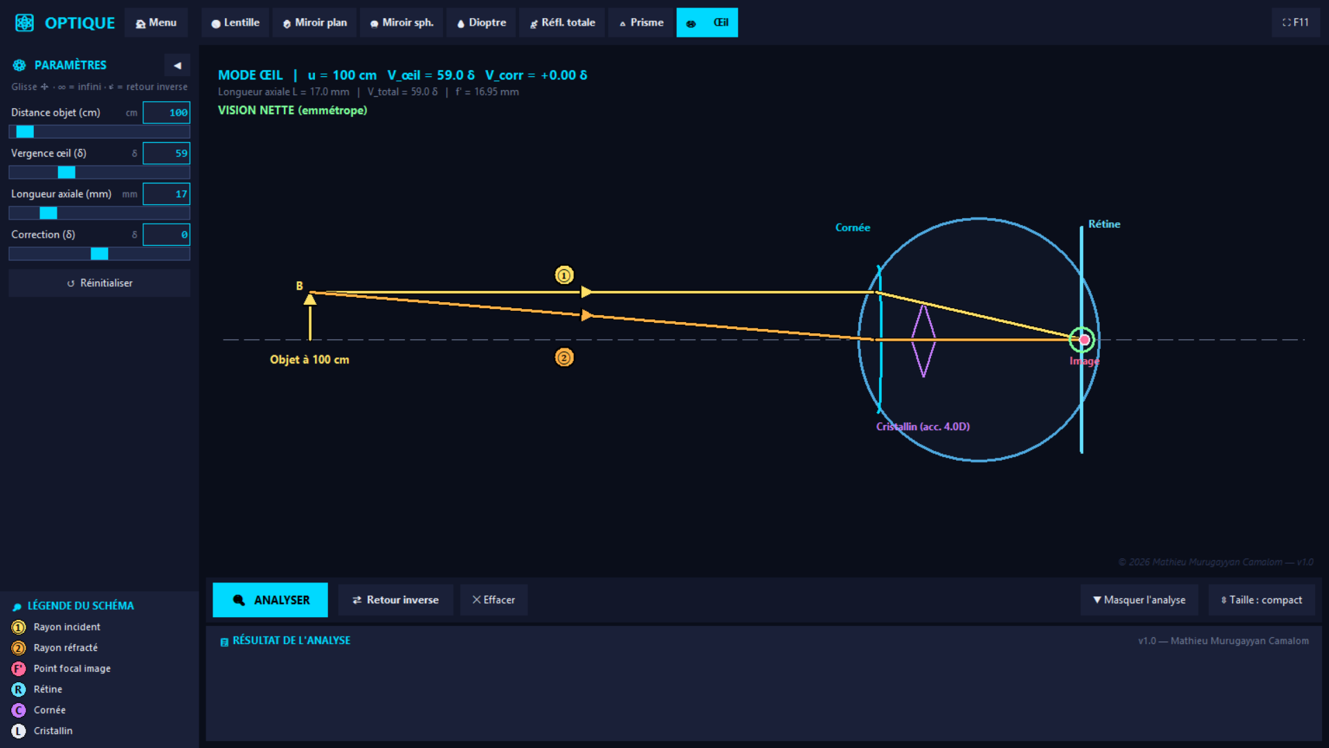Click the Résultat de l'analyse header icon
The image size is (1329, 748).
point(224,642)
